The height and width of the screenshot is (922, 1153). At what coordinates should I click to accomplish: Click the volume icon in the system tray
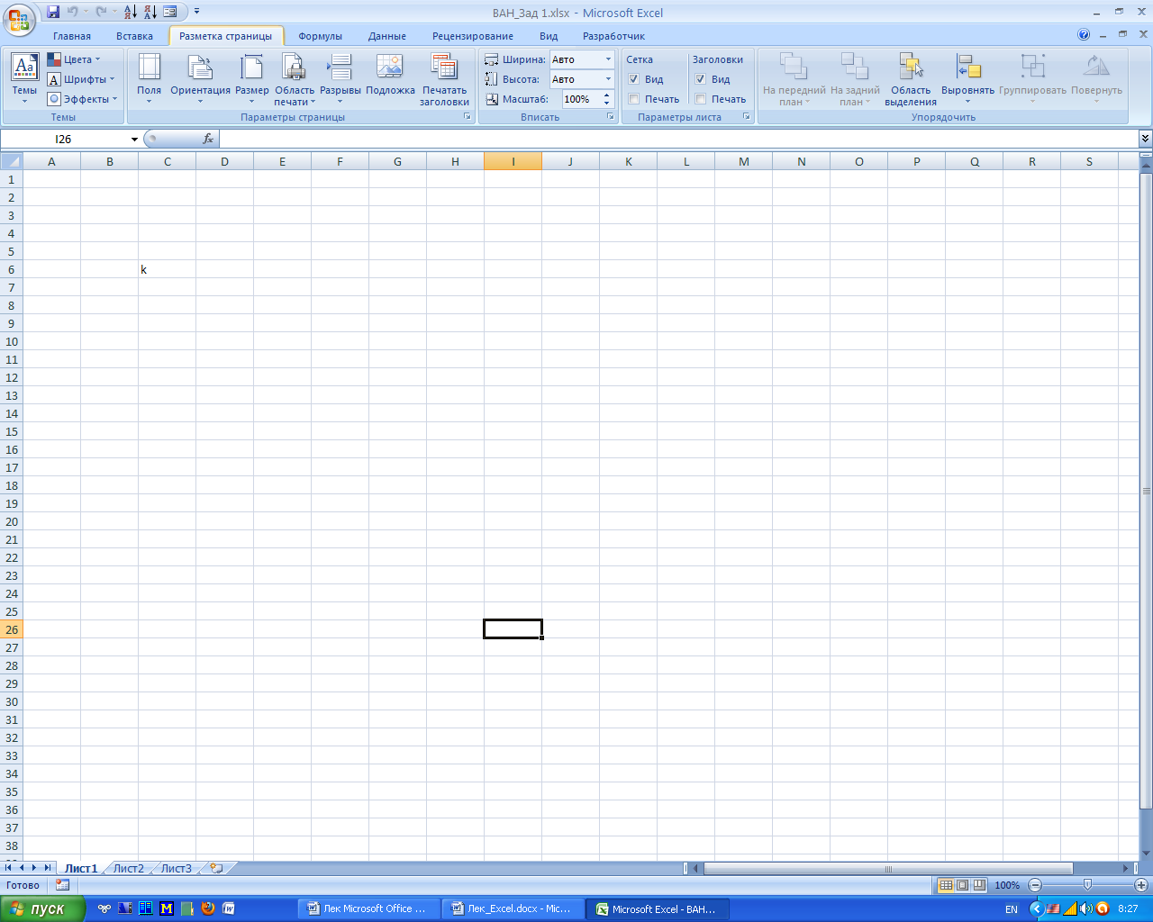[x=1085, y=908]
